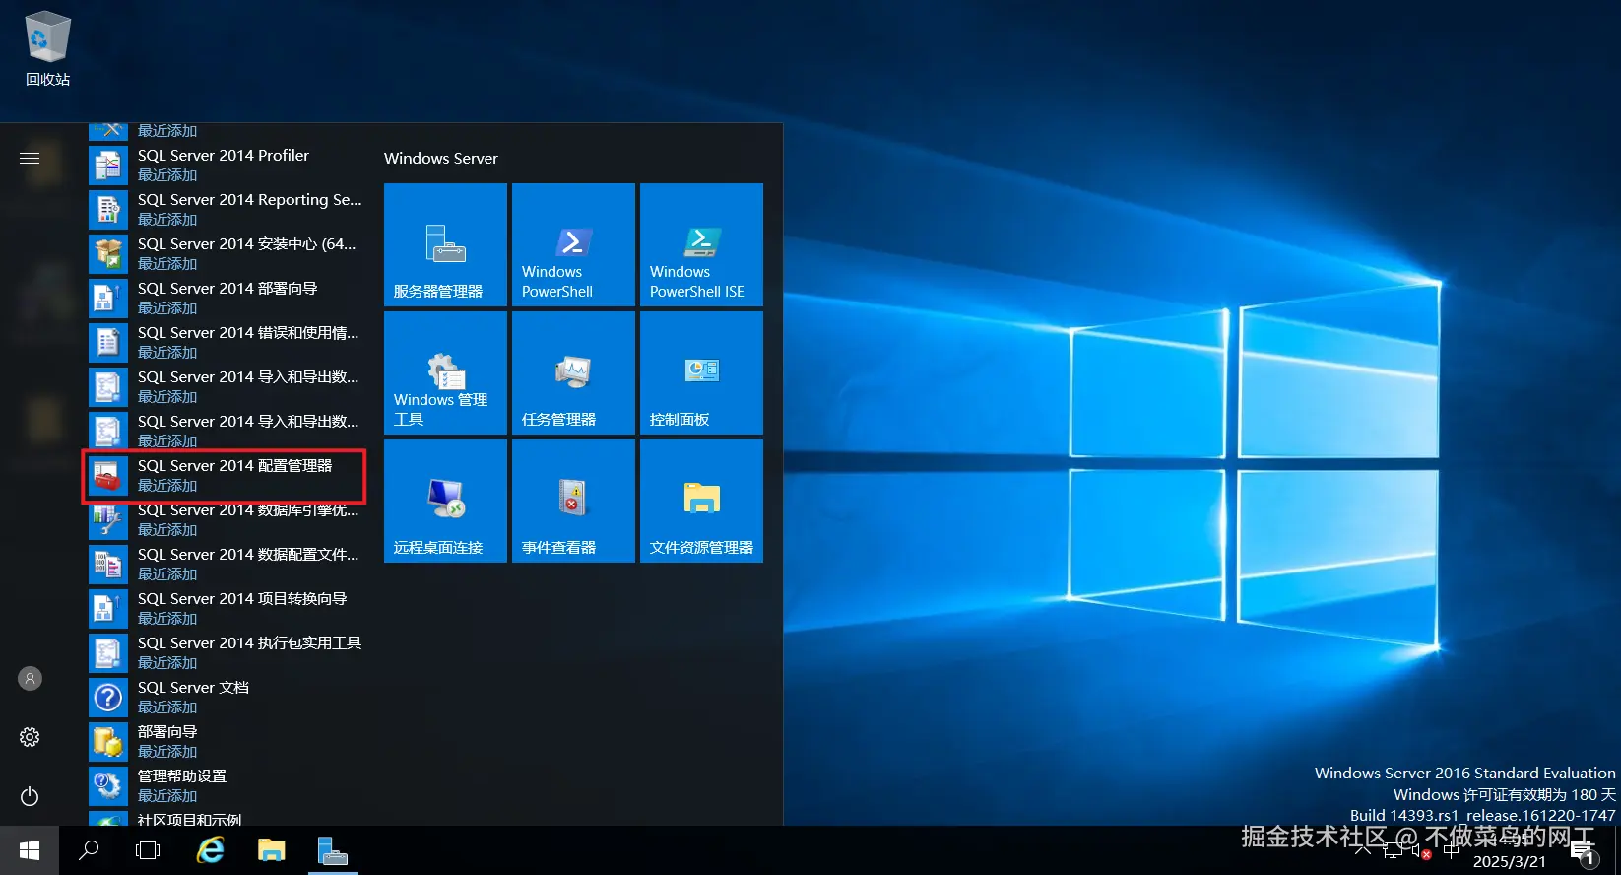Open Windows 管理工具 tile

(x=445, y=372)
